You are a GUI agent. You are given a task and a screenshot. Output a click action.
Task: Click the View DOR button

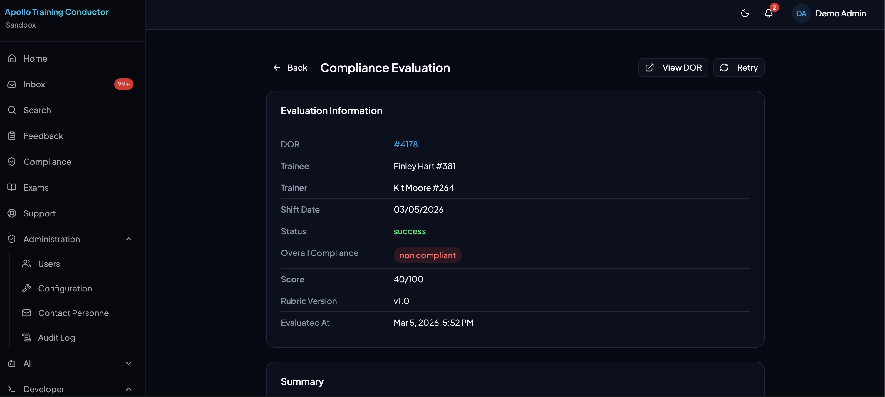coord(673,67)
